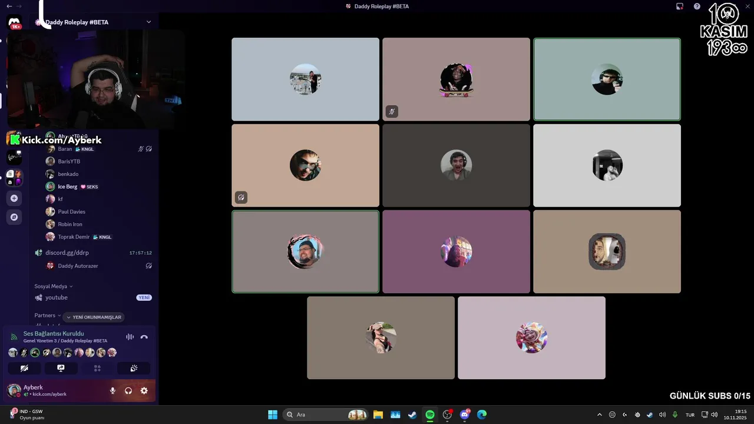Select voice member Toprak Demir
Screen dimensions: 754x424
click(99, 237)
